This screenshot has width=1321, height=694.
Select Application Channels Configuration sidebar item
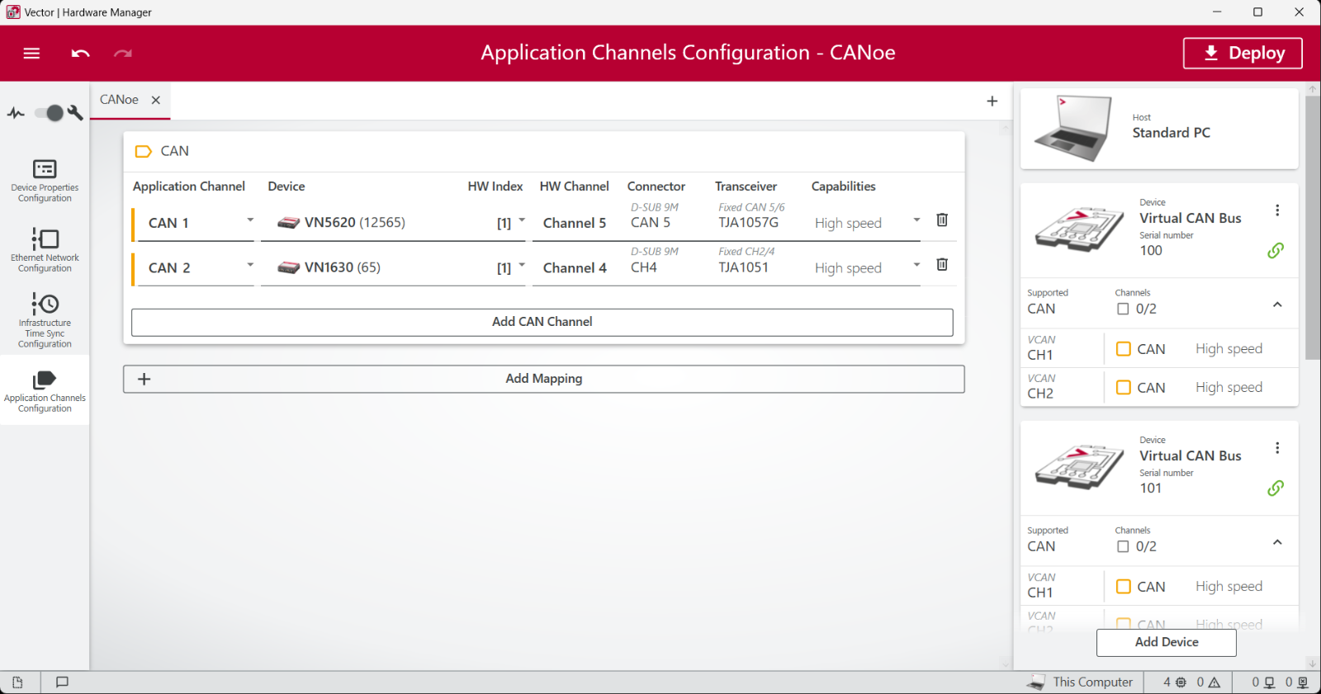click(x=45, y=391)
